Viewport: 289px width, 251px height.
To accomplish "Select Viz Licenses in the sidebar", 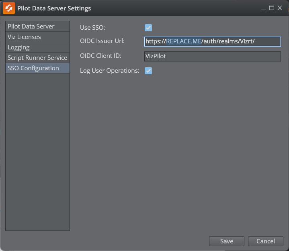I will [x=24, y=37].
